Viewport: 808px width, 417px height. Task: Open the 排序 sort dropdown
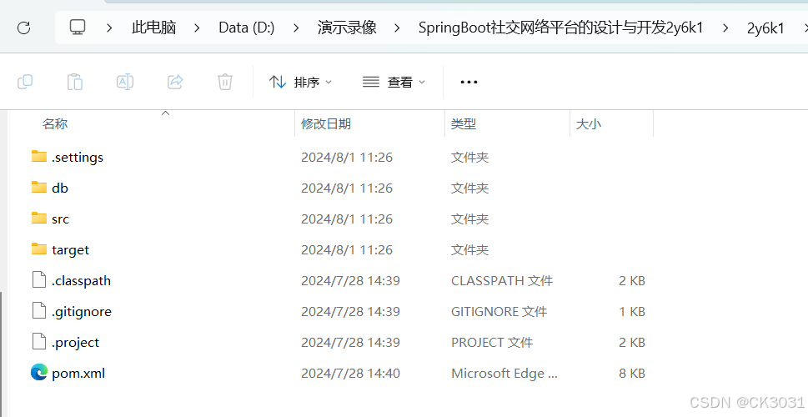[301, 82]
